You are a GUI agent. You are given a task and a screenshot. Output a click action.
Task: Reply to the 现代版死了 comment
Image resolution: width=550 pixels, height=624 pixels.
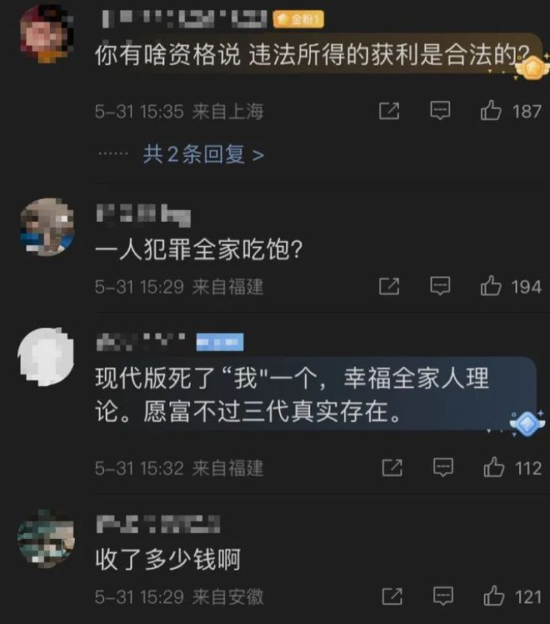click(x=443, y=467)
